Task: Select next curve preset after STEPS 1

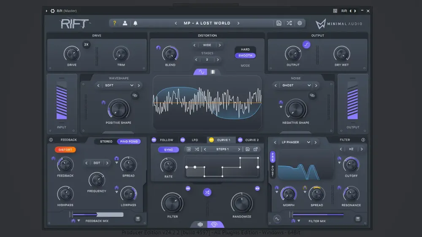Action: coord(239,149)
